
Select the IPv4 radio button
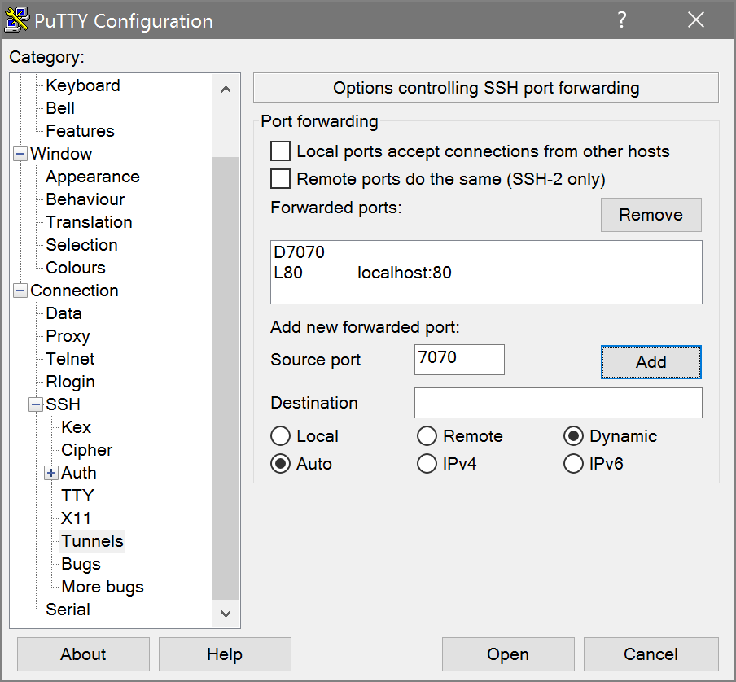(427, 464)
